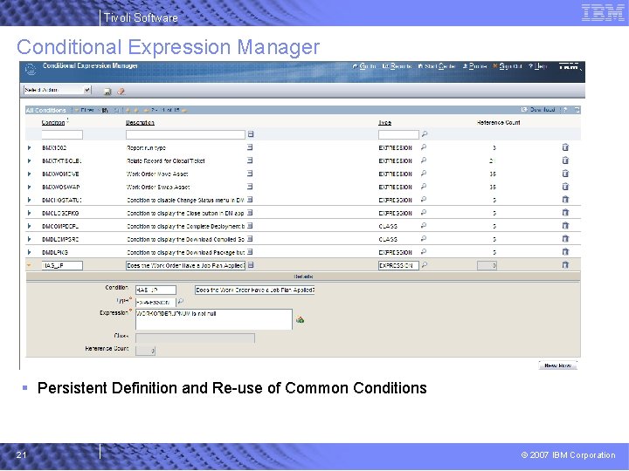Expand the Close button condition row
Screen dimensions: 629x471
30,213
